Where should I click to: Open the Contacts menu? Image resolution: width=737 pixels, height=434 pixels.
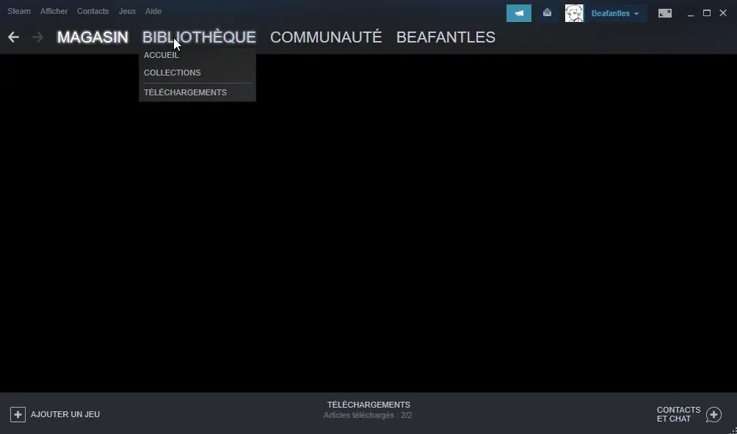(92, 11)
